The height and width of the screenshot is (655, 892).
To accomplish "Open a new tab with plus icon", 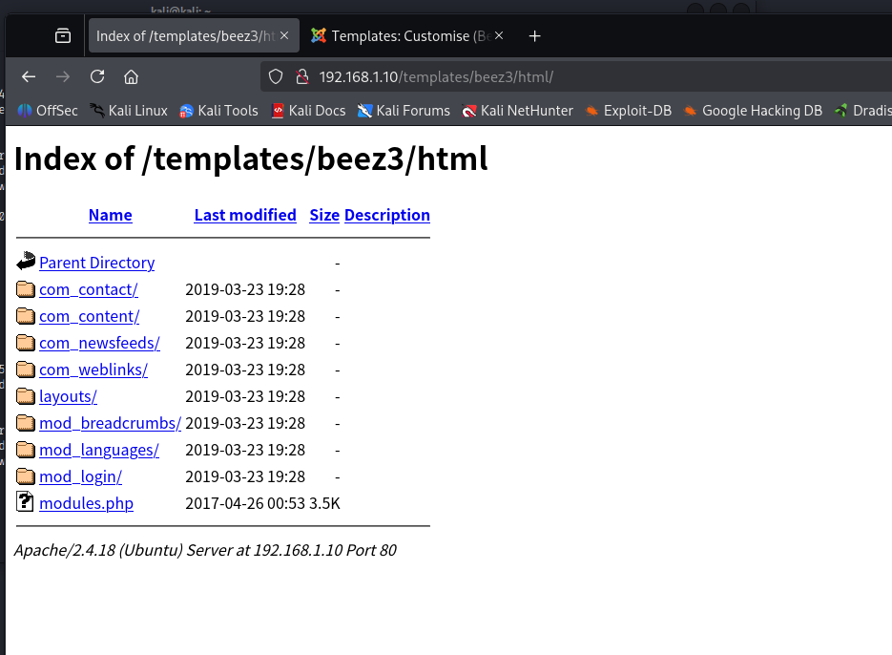I will pos(534,36).
